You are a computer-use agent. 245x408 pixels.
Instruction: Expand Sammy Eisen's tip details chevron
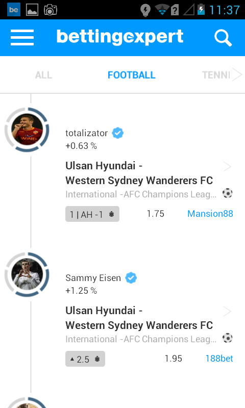click(x=227, y=311)
